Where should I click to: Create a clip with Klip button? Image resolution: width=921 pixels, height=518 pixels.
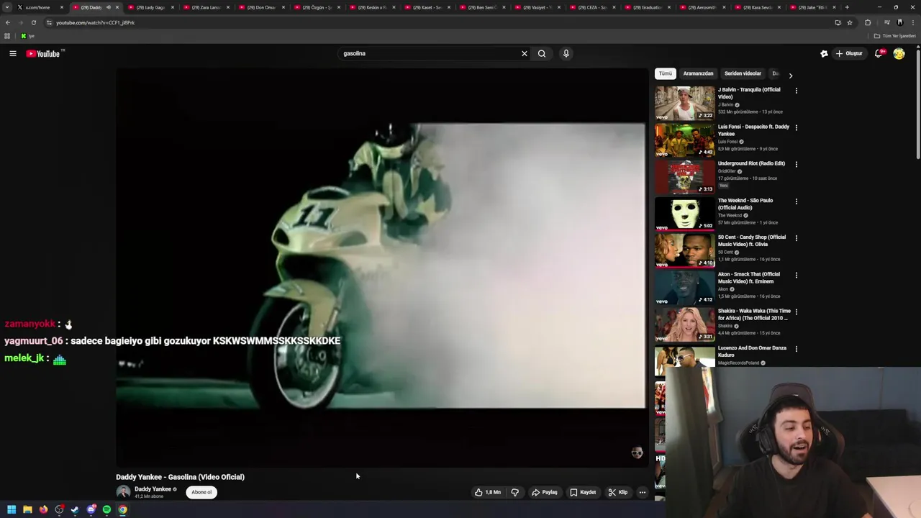click(x=617, y=492)
